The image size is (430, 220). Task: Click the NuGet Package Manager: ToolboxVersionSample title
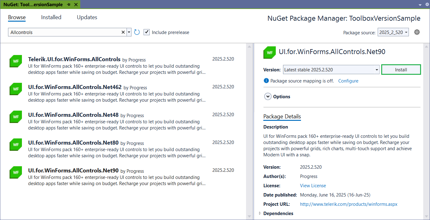tap(344, 19)
